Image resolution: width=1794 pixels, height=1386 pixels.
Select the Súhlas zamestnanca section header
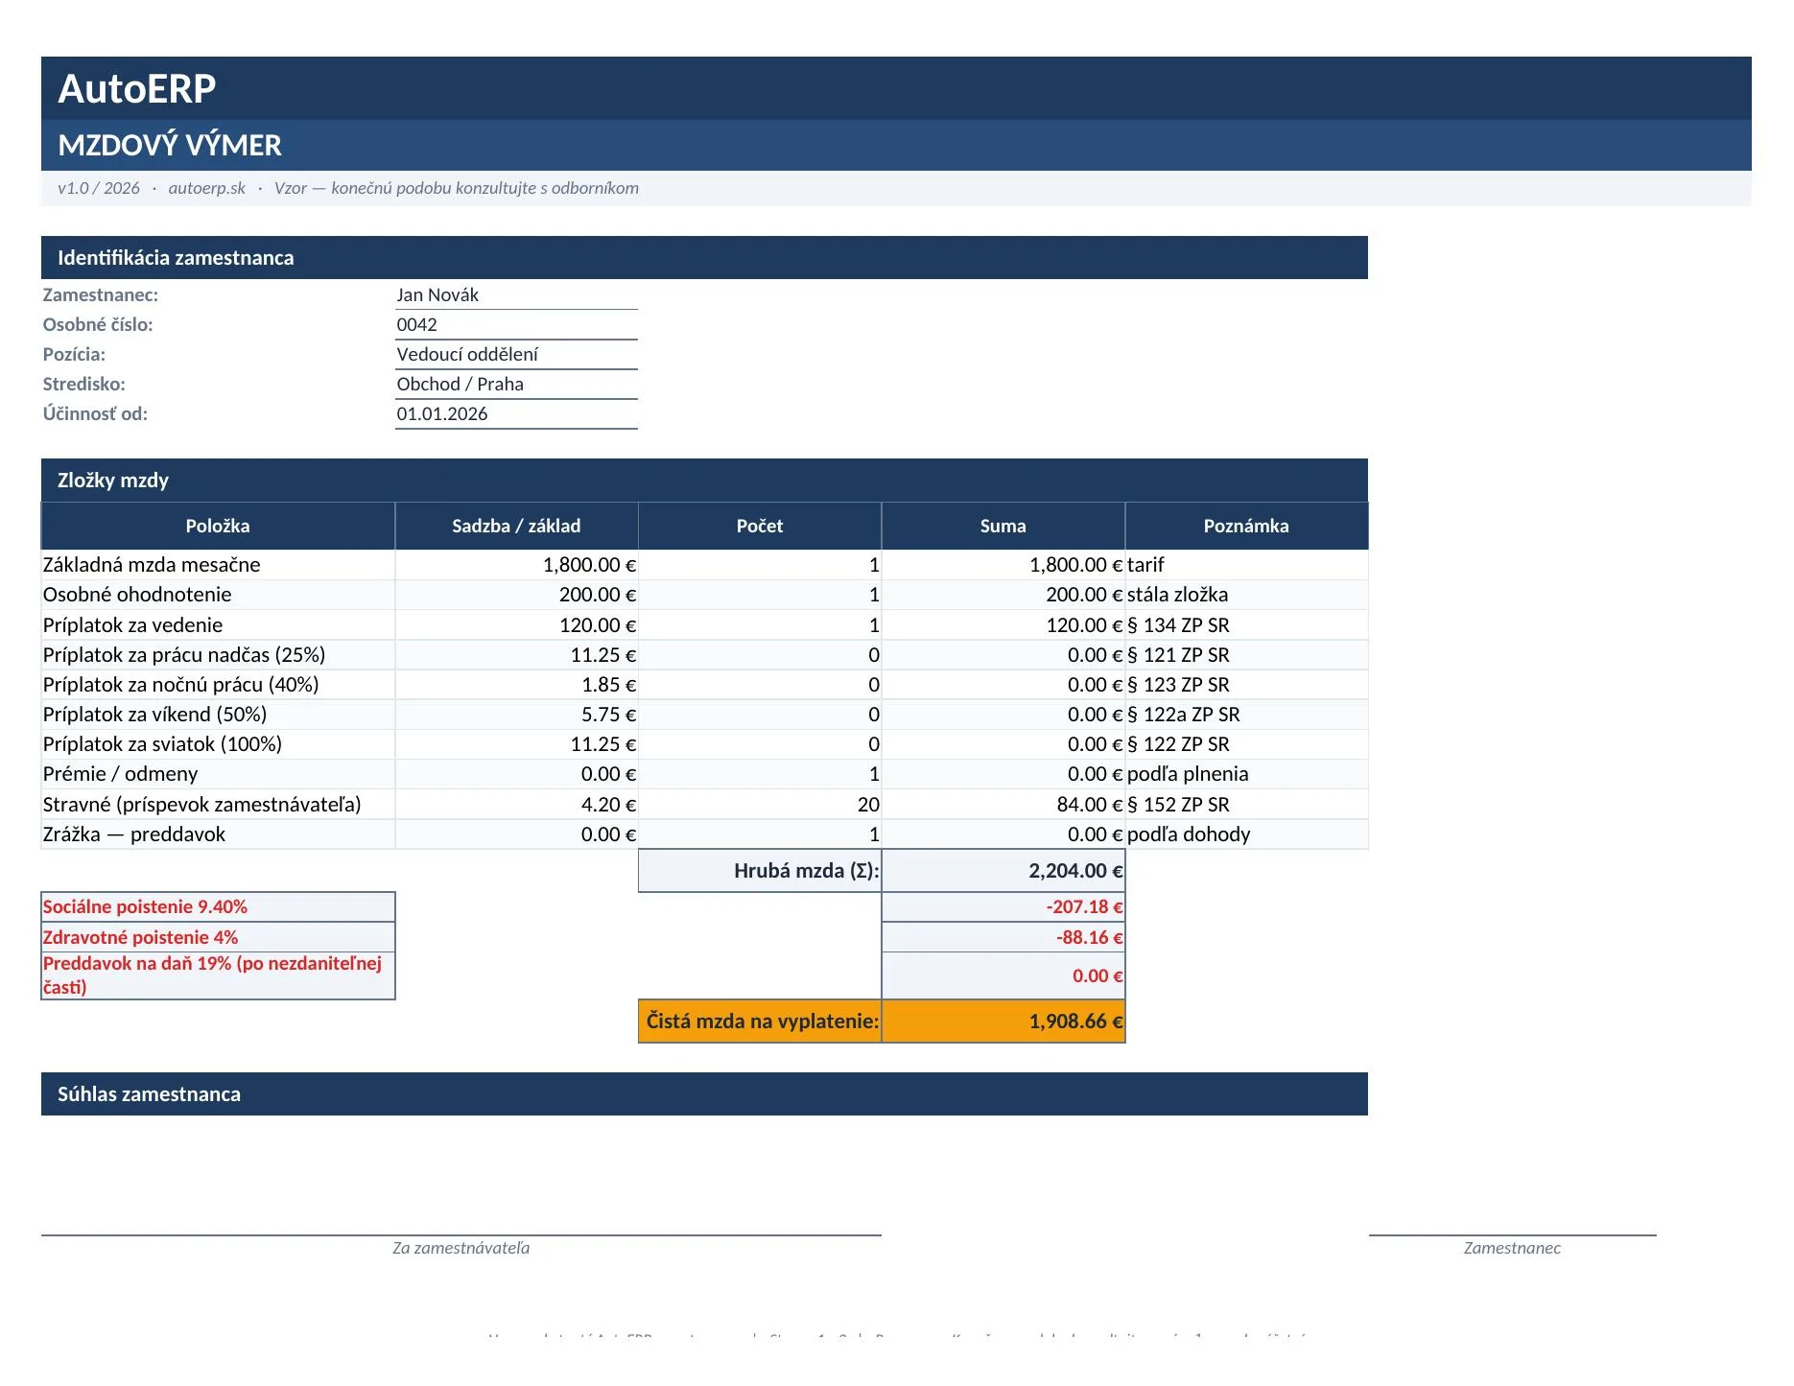tap(704, 1094)
